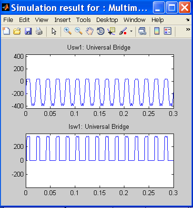This screenshot has width=193, height=208.
Task: Print the figure with the printer icon
Action: coord(39,31)
